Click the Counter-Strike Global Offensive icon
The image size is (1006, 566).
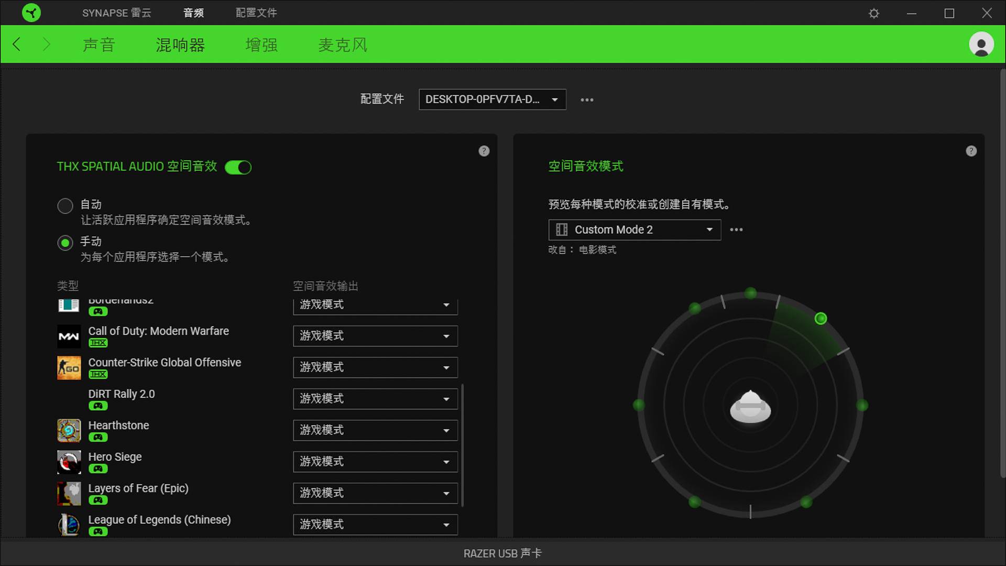69,367
